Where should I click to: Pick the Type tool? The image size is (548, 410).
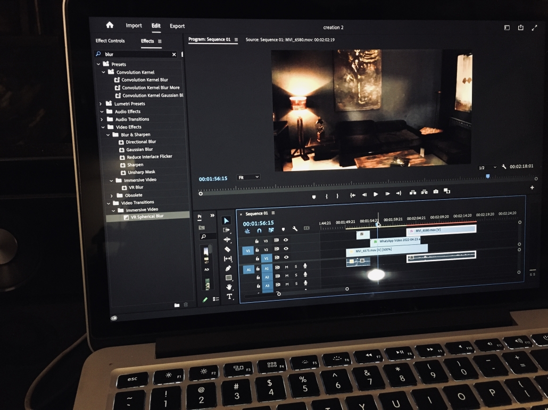point(229,297)
